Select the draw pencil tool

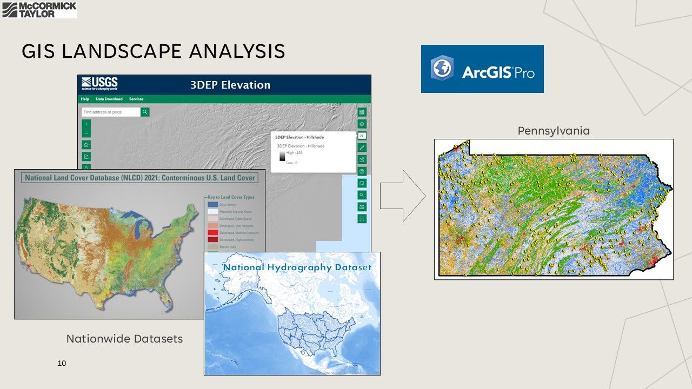coord(362,147)
